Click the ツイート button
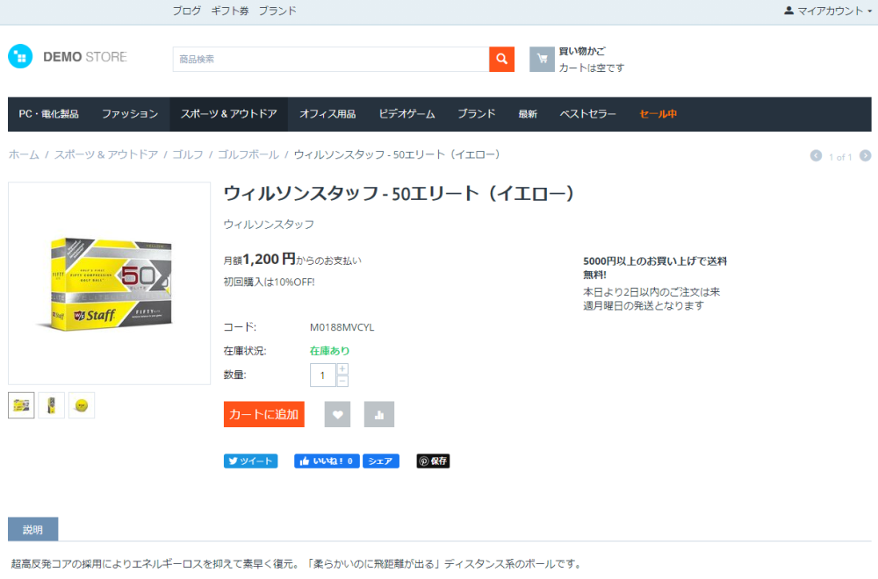 pos(251,461)
